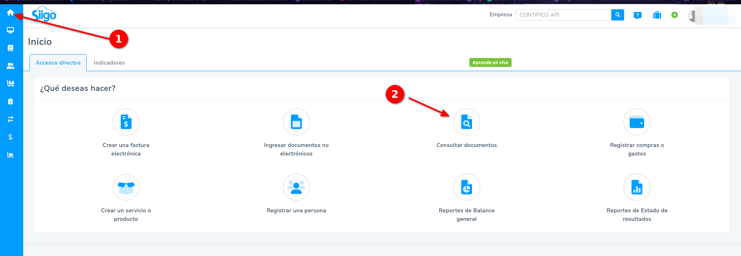Image resolution: width=741 pixels, height=256 pixels.
Task: Click the blue search button beside Empresa
Action: click(x=618, y=15)
